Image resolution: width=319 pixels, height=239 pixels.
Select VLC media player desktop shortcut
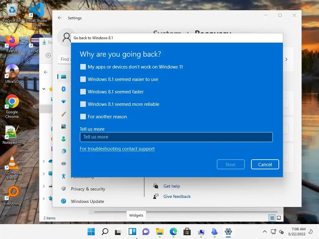[x=12, y=168]
